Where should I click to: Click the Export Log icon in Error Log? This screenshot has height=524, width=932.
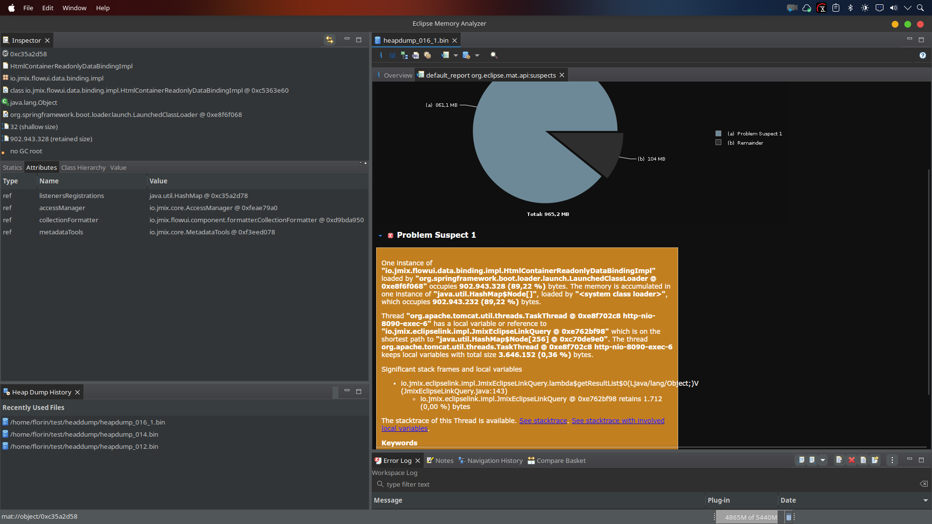click(x=801, y=460)
